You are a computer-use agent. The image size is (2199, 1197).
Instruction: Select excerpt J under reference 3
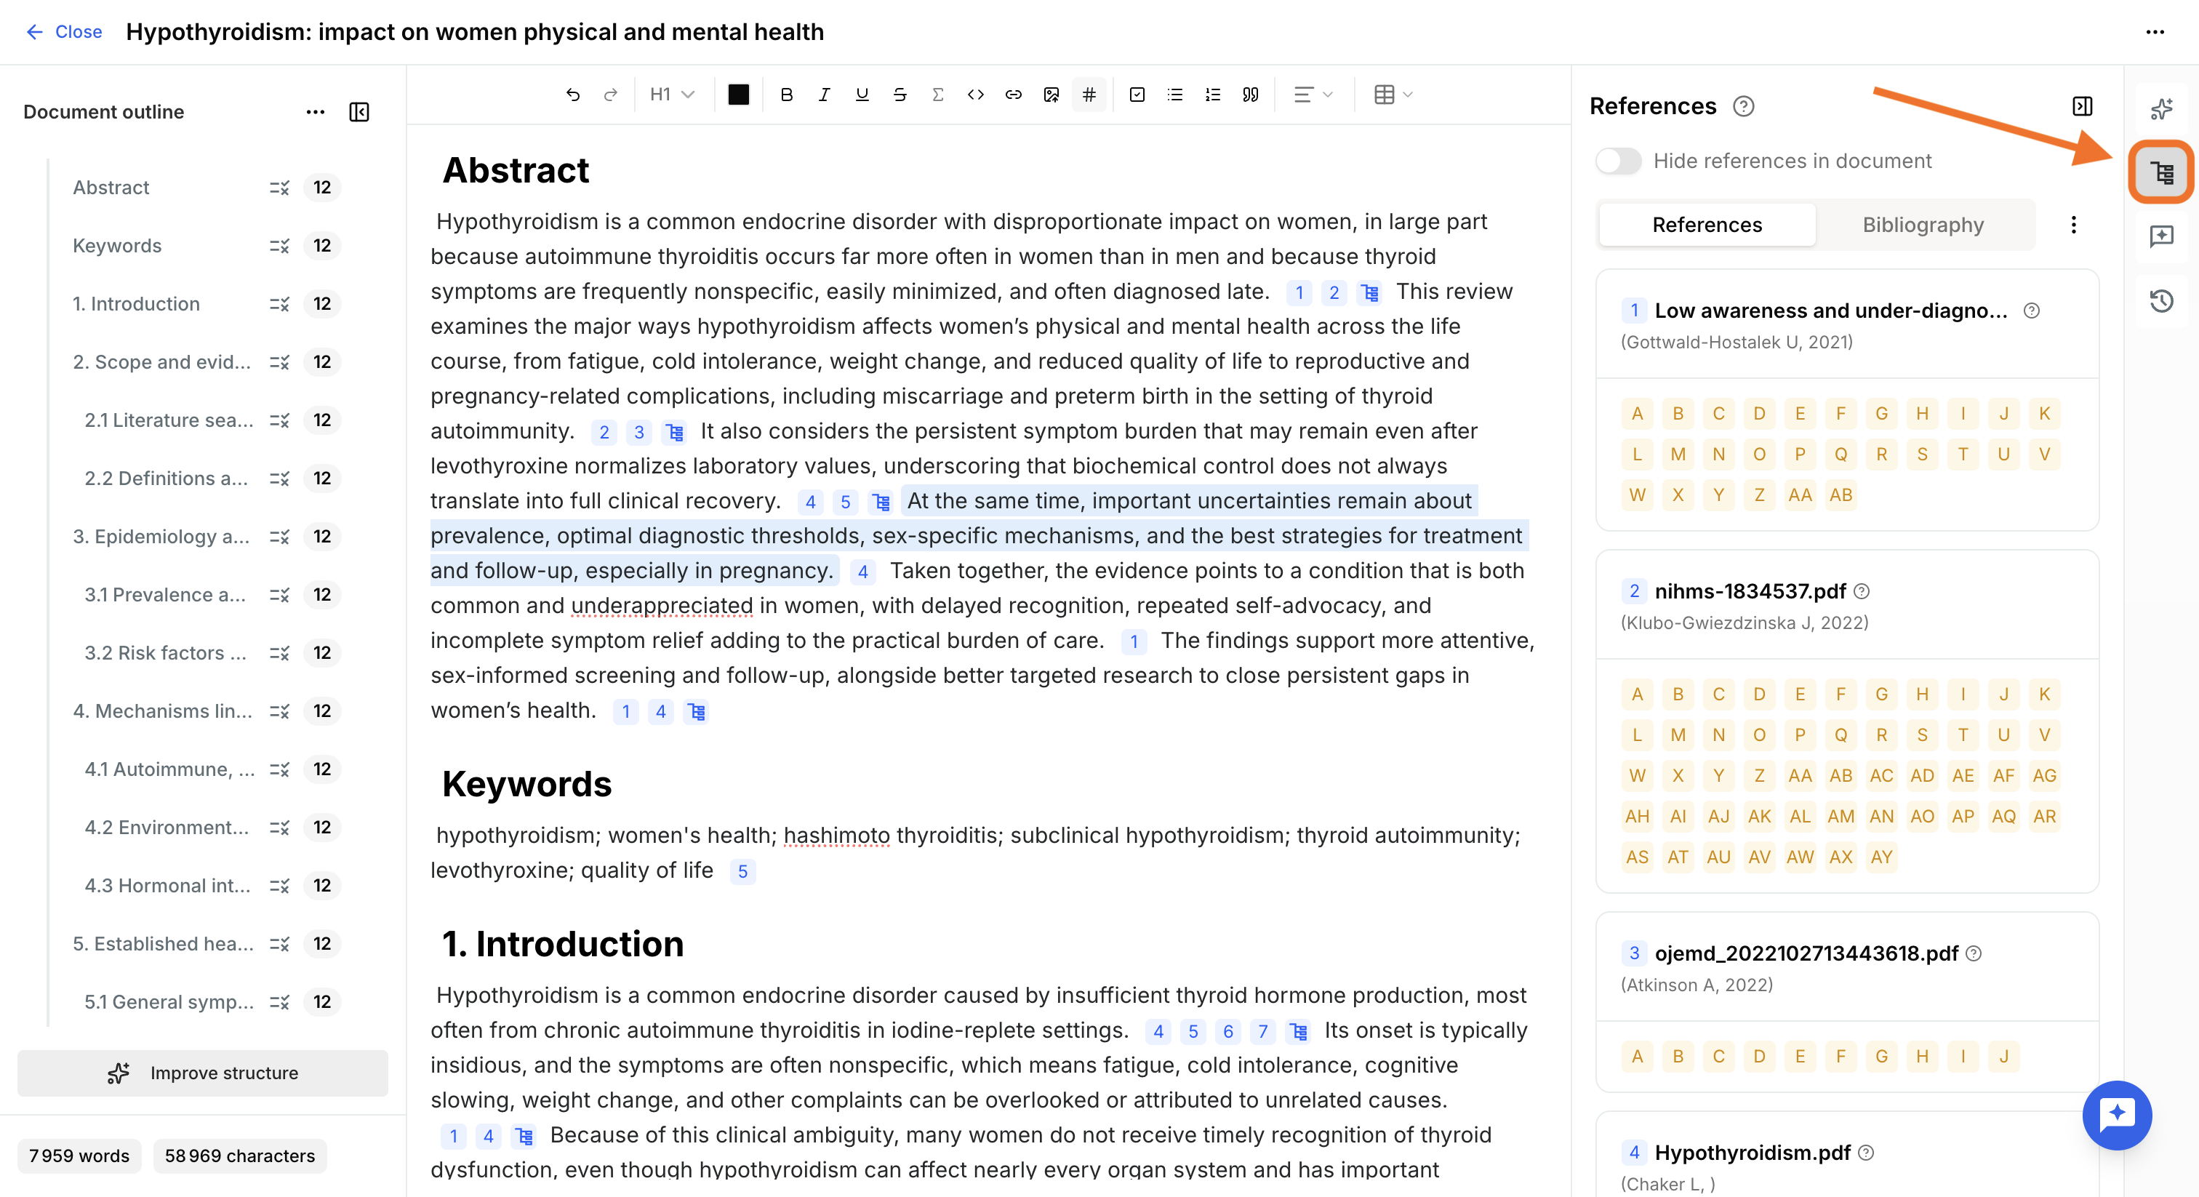[x=2003, y=1056]
